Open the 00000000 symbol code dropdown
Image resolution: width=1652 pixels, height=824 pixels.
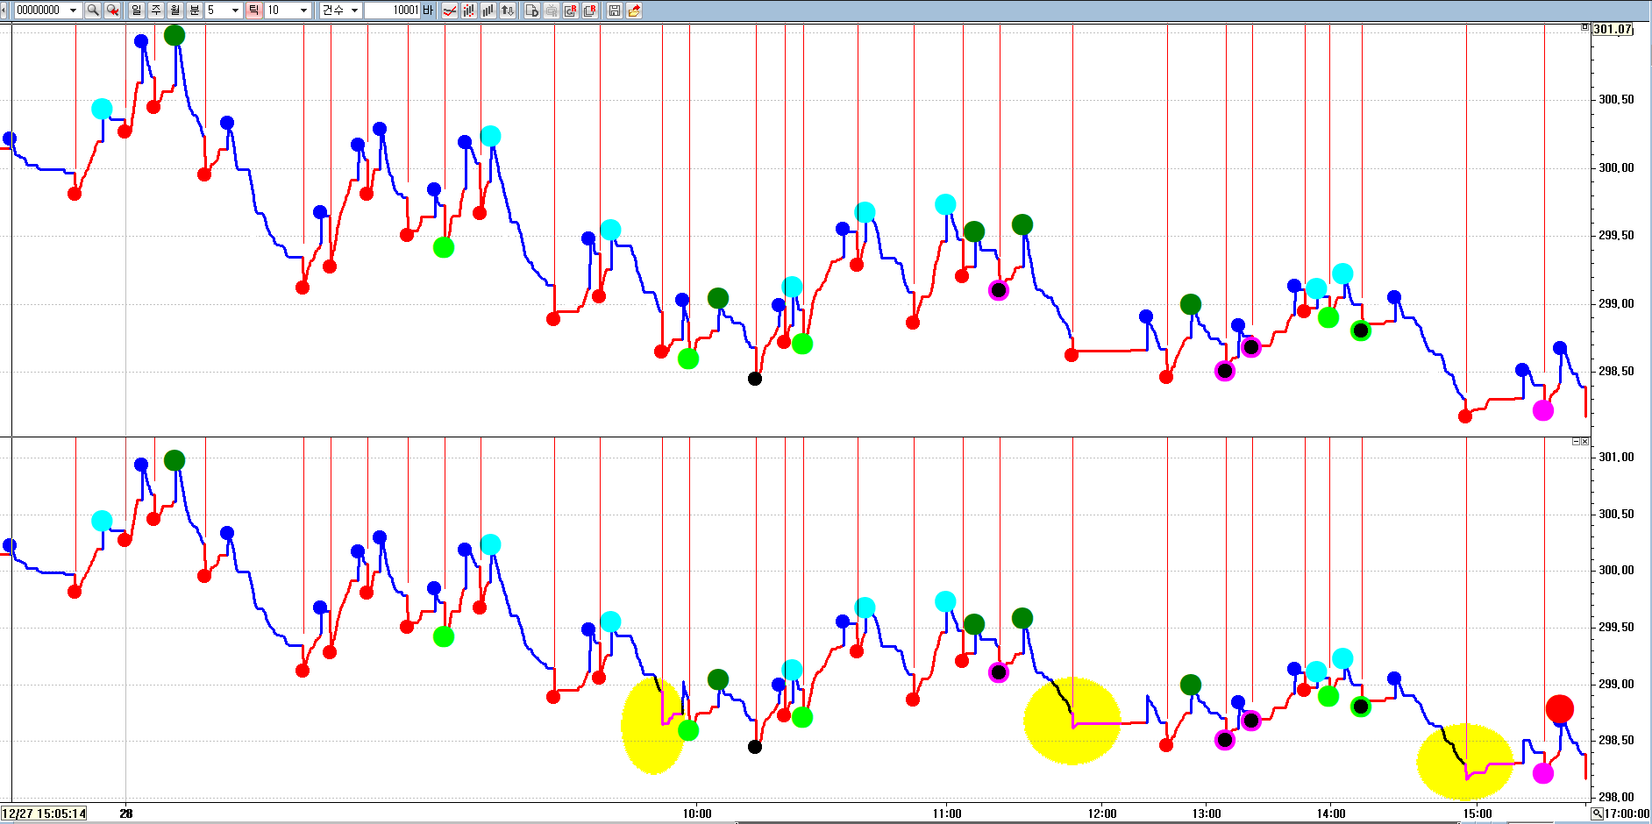(x=73, y=11)
